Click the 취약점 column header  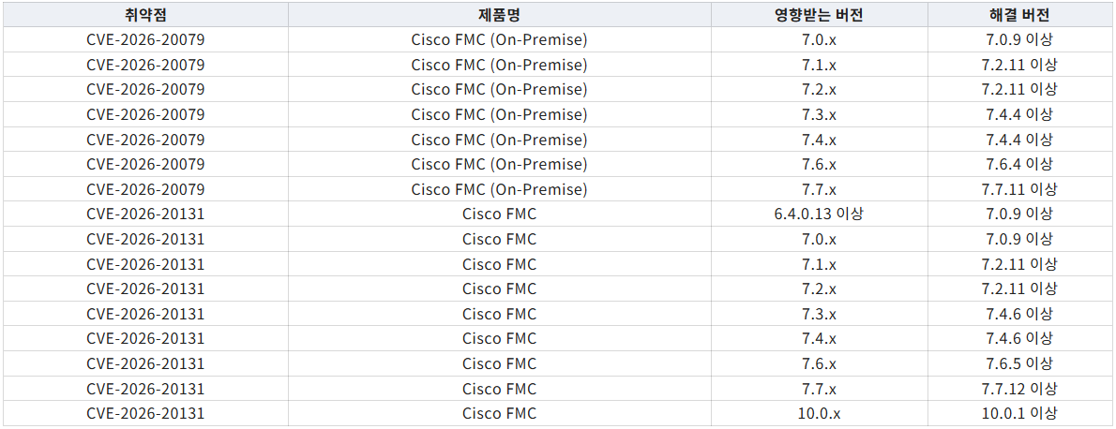[145, 15]
